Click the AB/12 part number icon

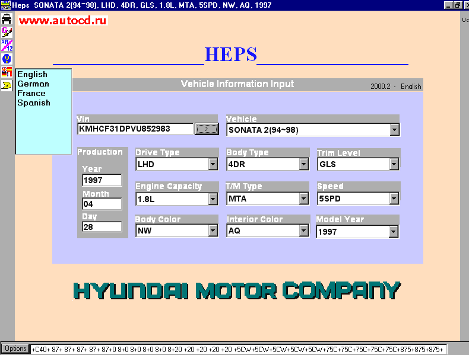7,45
